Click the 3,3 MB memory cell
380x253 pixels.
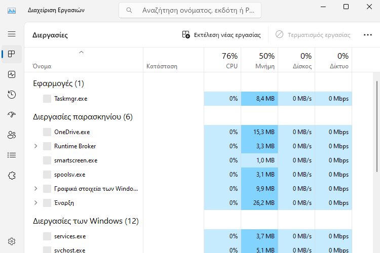tap(259, 146)
